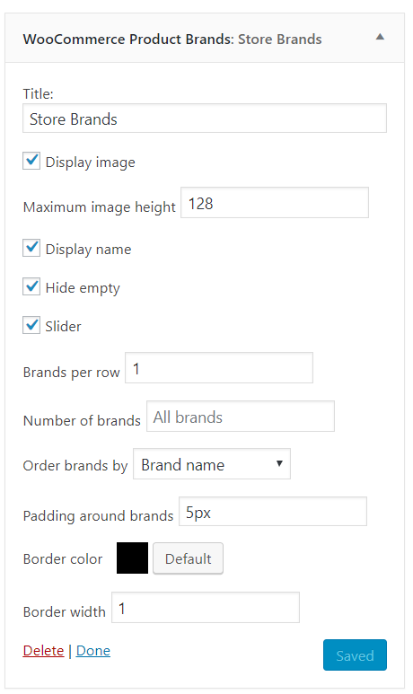413x694 pixels.
Task: Focus the Number of brands field
Action: tap(241, 416)
